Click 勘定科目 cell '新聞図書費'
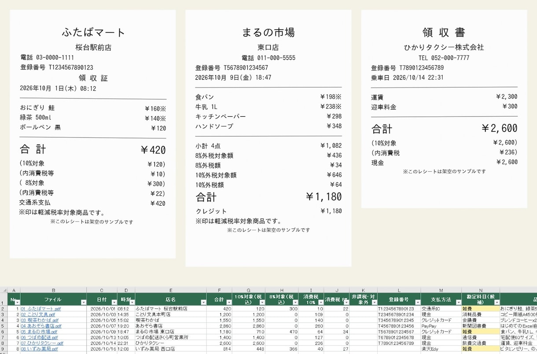The width and height of the screenshot is (537, 354). [x=481, y=326]
